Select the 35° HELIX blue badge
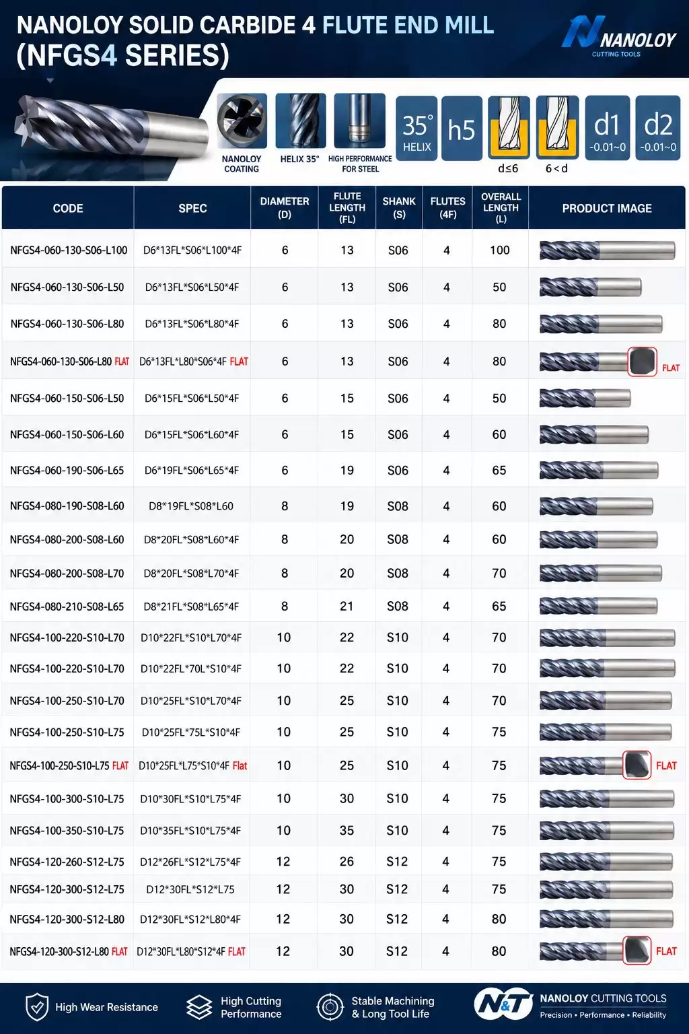The image size is (689, 1034). (416, 129)
